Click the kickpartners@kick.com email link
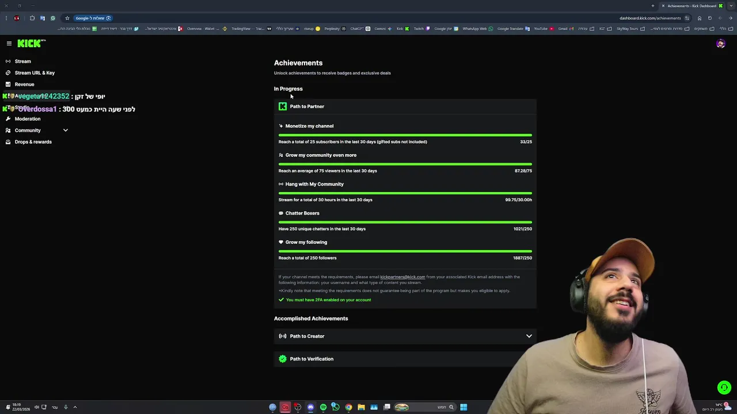 click(x=402, y=277)
